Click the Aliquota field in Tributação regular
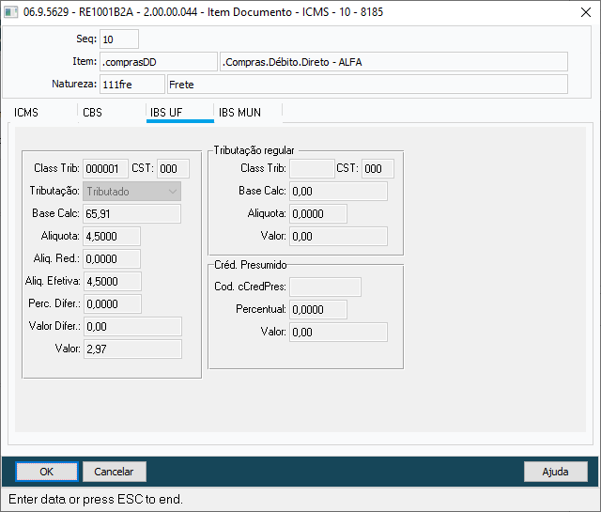Viewport: 601px width, 512px height. 318,213
